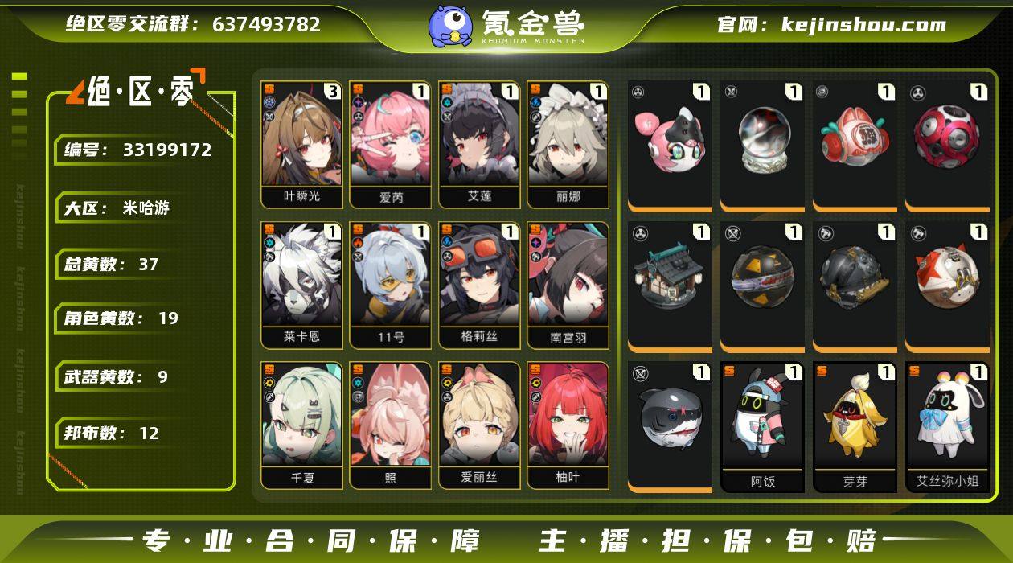The height and width of the screenshot is (563, 1013).
Task: Choose the 莱卡恩 white wolf character
Action: click(302, 286)
